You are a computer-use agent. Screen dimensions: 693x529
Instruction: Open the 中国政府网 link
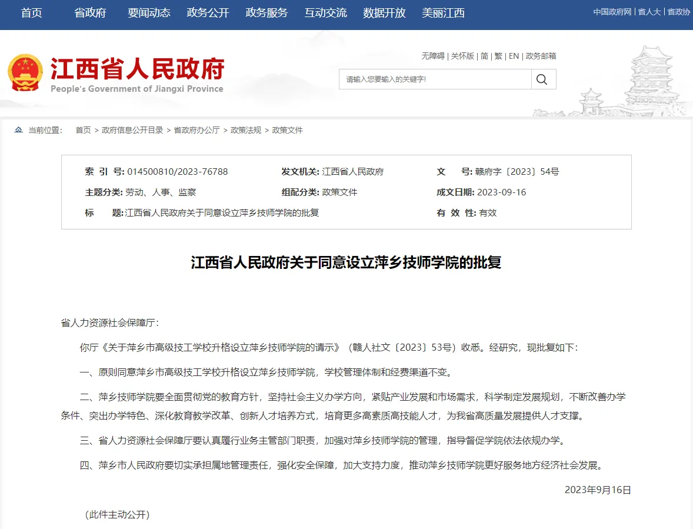(612, 11)
